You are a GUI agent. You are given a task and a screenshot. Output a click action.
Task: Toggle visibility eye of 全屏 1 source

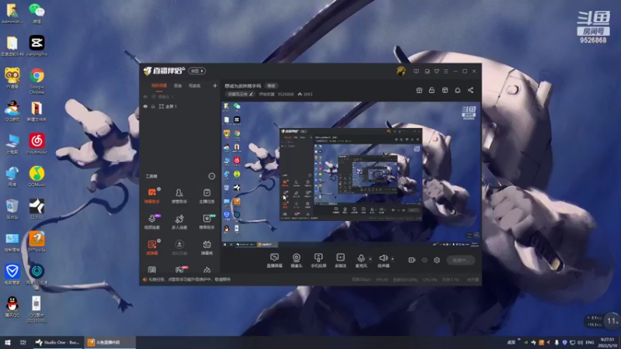[145, 106]
